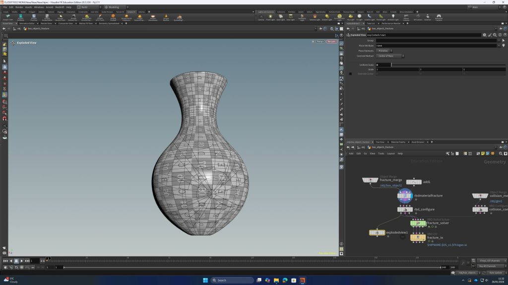Click the fracture_io node
The width and height of the screenshot is (508, 285).
coord(419,237)
